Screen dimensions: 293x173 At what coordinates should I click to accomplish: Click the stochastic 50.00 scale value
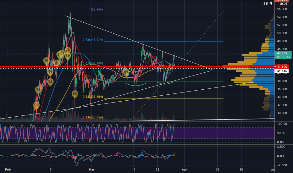click(x=282, y=133)
